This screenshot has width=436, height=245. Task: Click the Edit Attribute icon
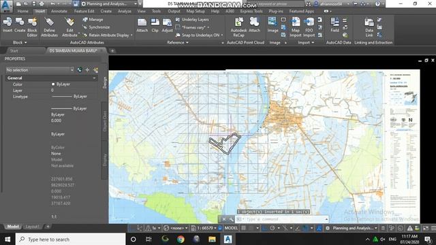(x=69, y=22)
